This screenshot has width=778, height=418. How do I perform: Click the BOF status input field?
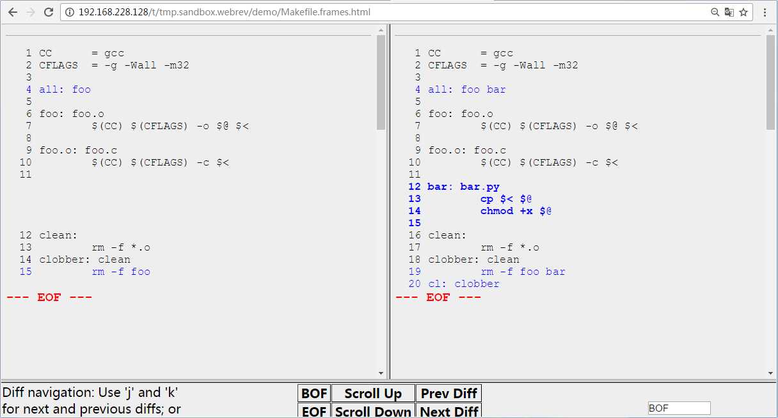point(679,408)
